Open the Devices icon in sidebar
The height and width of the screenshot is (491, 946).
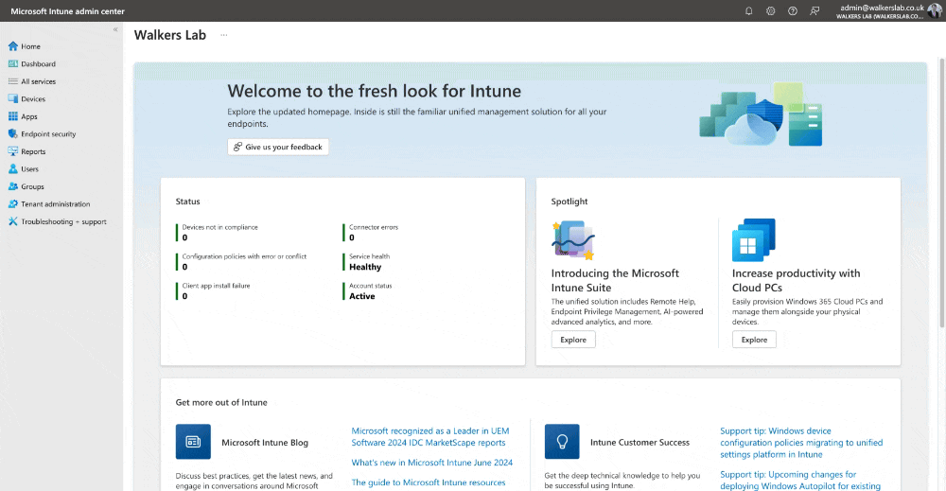pos(13,99)
